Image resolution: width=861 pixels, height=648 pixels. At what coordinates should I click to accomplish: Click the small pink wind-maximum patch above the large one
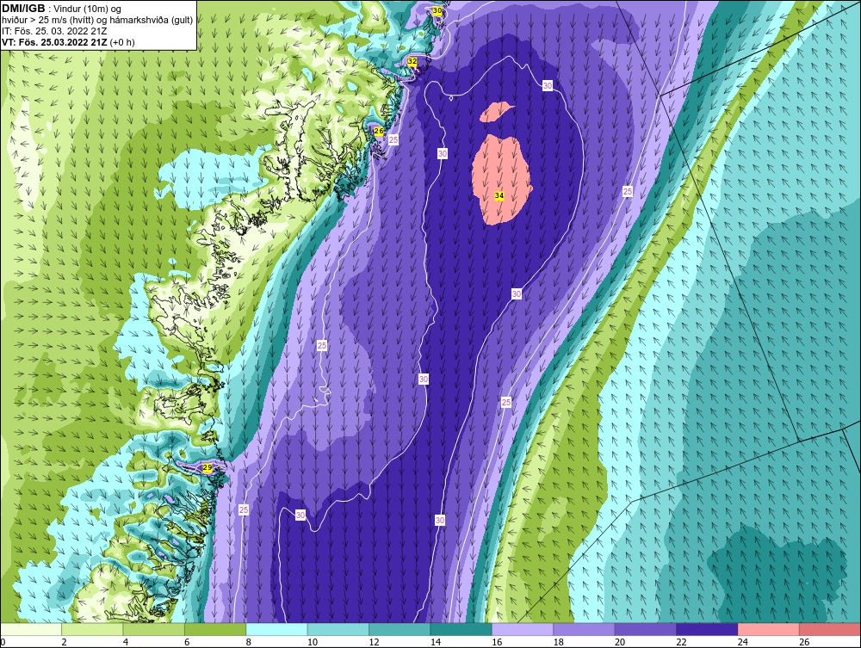[496, 113]
